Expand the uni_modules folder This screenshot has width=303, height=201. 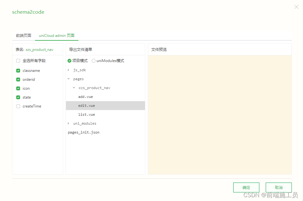[68, 123]
